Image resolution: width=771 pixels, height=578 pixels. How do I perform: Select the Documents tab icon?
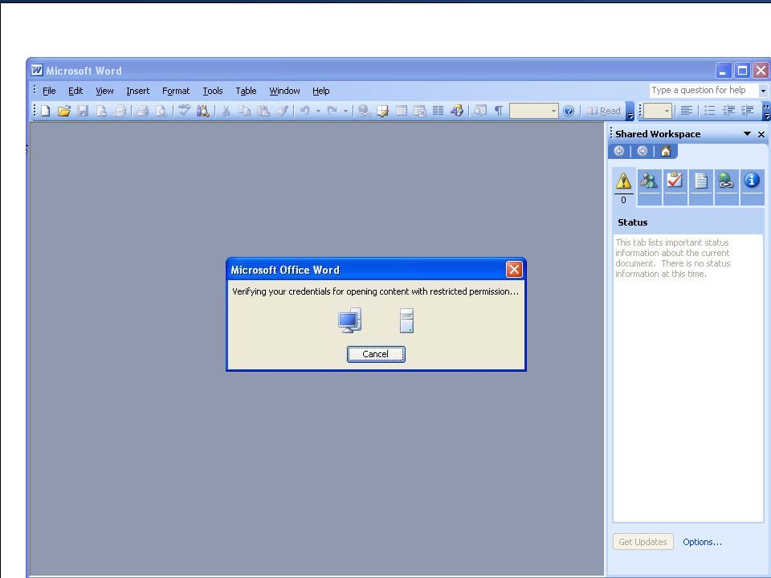(701, 187)
